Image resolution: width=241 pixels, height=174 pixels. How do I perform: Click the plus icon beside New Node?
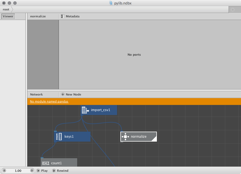click(63, 94)
